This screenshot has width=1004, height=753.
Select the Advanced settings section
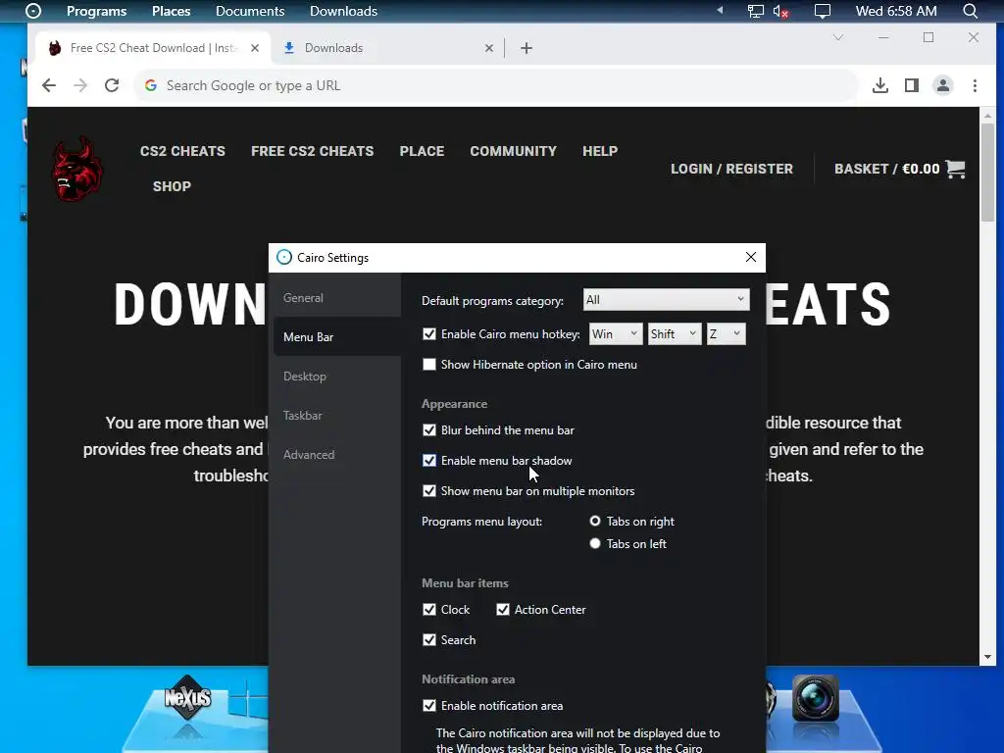(337, 455)
